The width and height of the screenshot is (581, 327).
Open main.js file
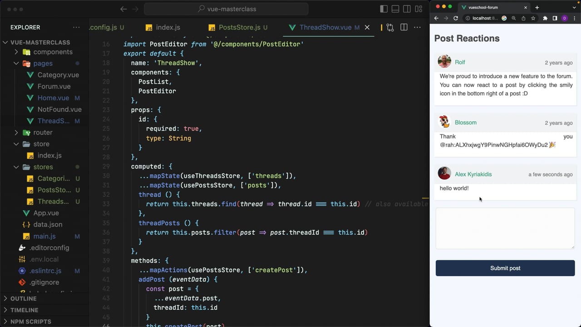coord(44,236)
